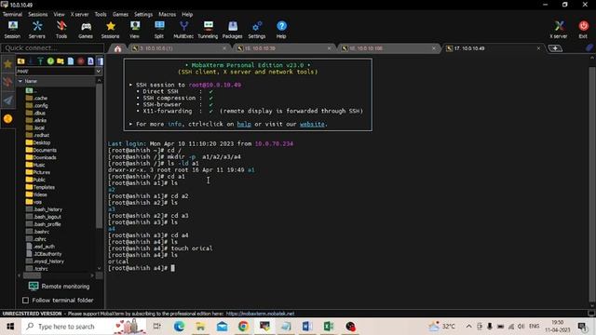Screen dimensions: 596x335
Task: Click the parent-folder icon in SFTP toolbar
Action: [x=20, y=61]
